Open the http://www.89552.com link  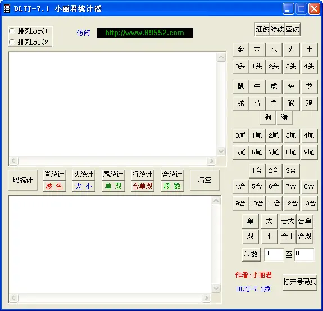(x=145, y=33)
